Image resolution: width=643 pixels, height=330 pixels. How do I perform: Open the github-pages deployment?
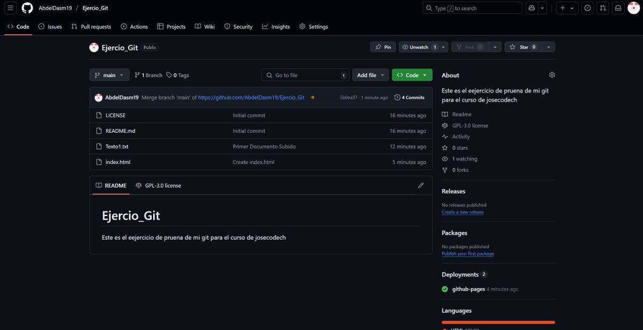(x=468, y=289)
